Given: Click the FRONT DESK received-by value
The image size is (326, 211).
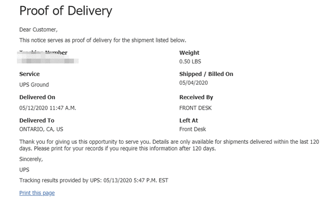Looking at the screenshot, I should (x=196, y=108).
